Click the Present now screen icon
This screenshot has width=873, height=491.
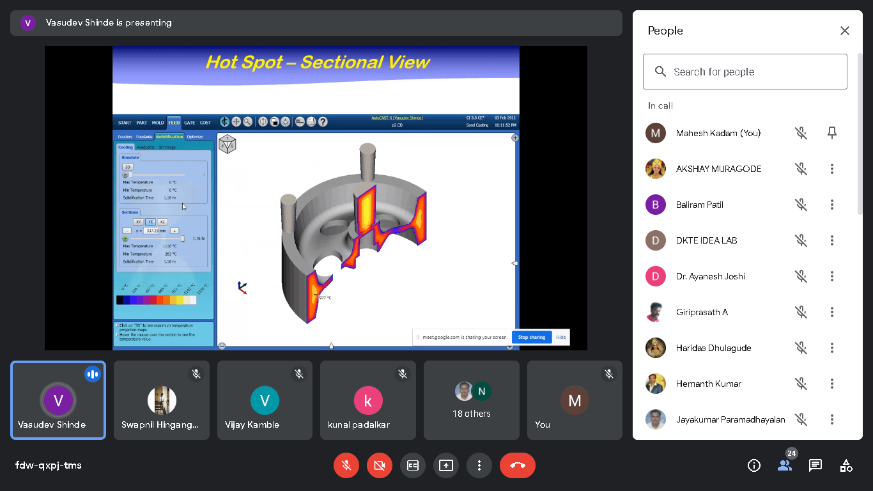446,465
